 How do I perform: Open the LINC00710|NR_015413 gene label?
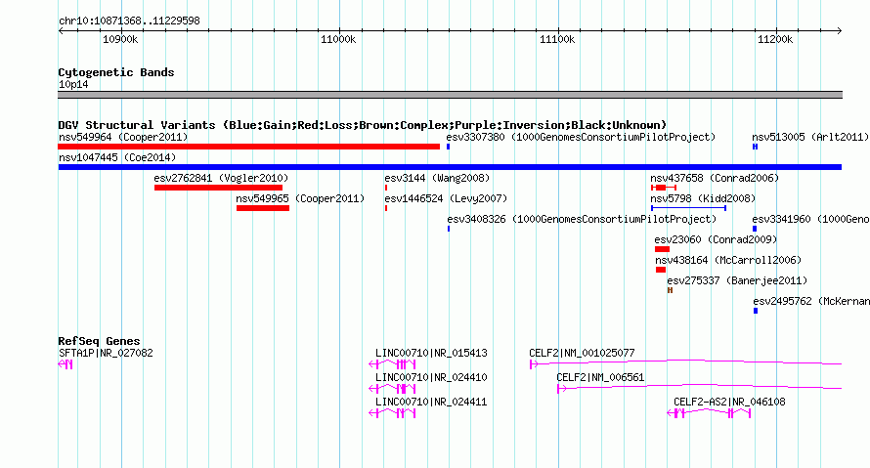431,353
